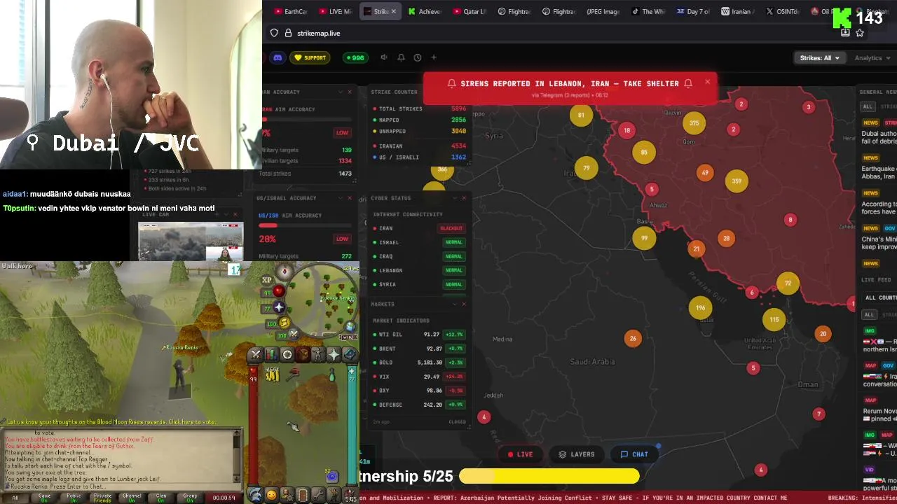Click the coins stack in inventory
This screenshot has width=897, height=504.
272,376
